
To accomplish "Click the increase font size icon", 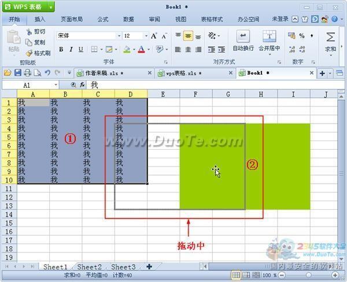I will [154, 36].
